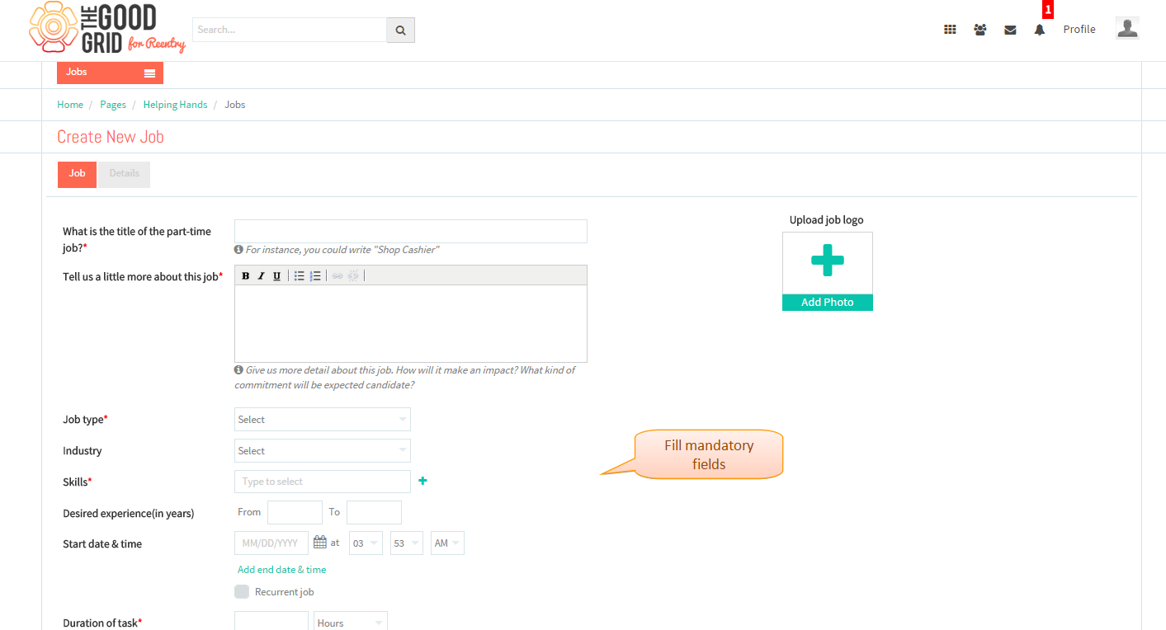1166x630 pixels.
Task: Open the notifications bell icon
Action: coord(1040,30)
